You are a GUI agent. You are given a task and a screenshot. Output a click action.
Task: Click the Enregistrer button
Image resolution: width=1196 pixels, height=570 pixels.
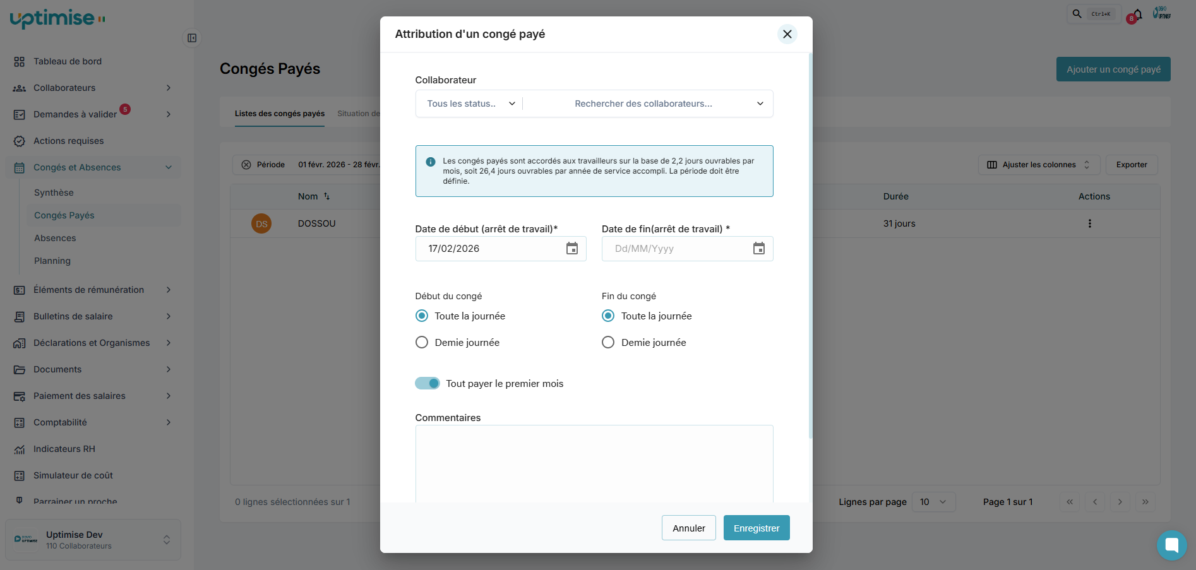[756, 528]
